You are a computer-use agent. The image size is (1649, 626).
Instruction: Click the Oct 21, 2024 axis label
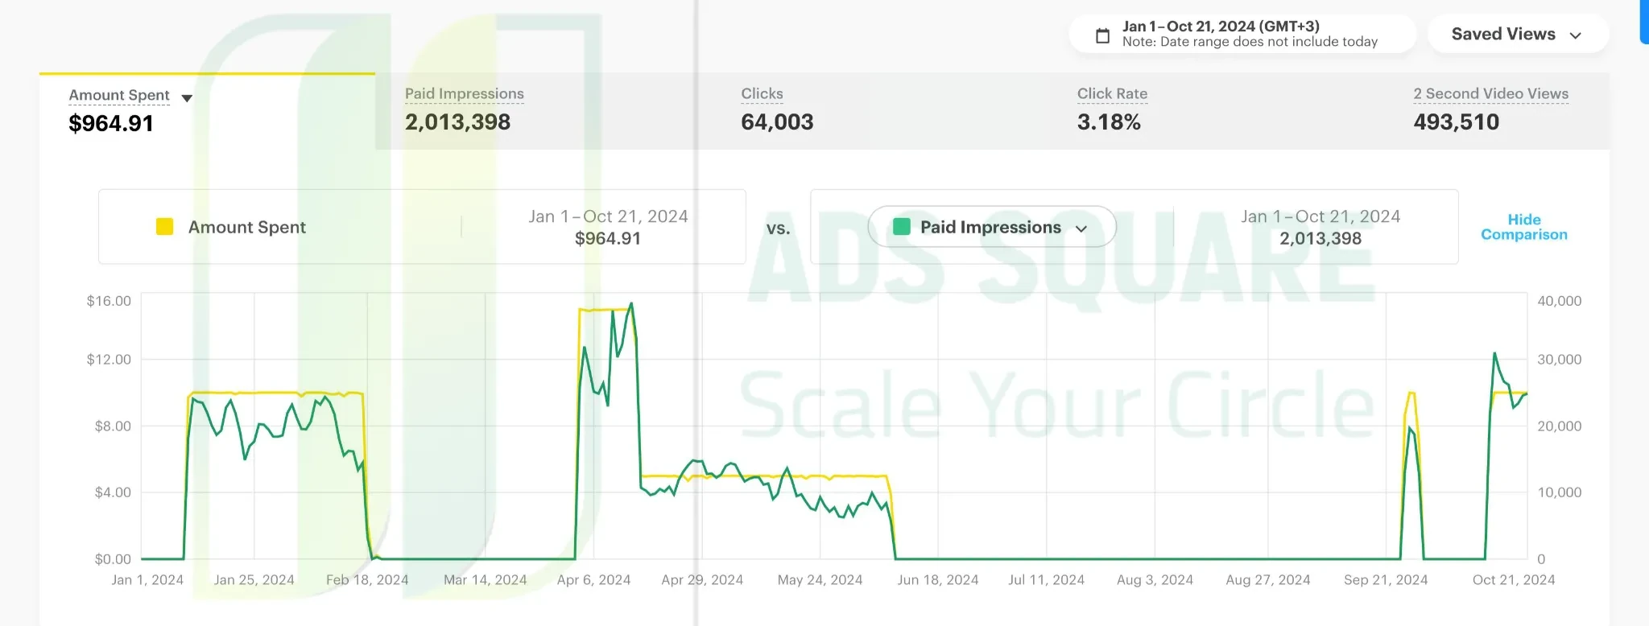point(1513,579)
